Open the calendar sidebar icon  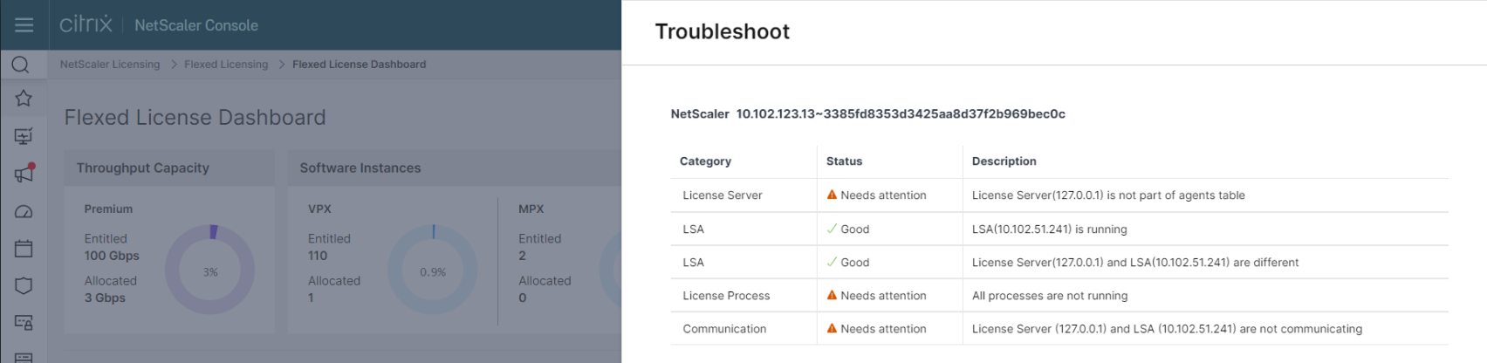point(24,249)
